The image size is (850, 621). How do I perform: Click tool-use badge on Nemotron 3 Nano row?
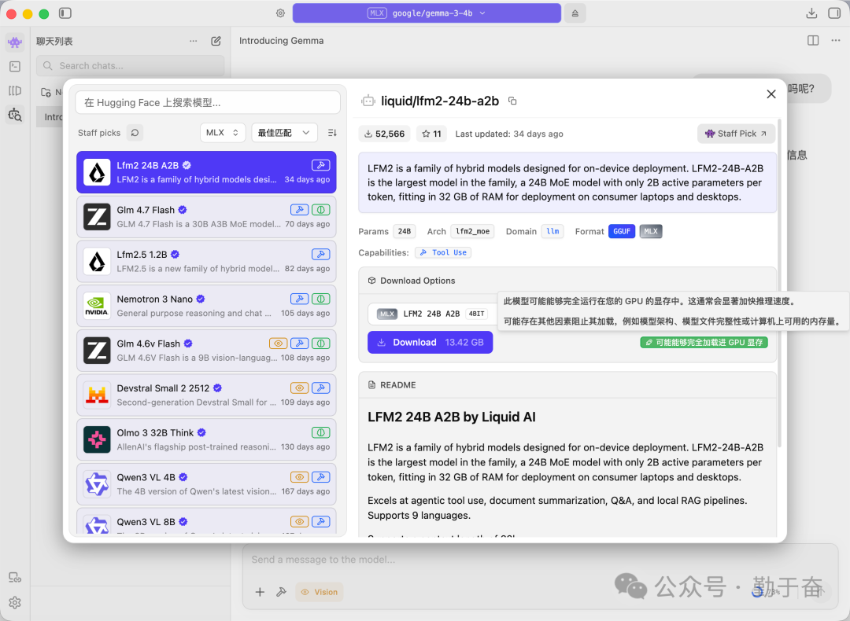tap(299, 299)
